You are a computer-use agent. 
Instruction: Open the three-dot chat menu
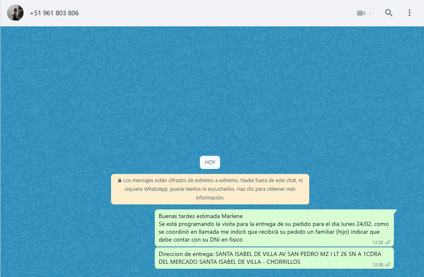[x=409, y=13]
